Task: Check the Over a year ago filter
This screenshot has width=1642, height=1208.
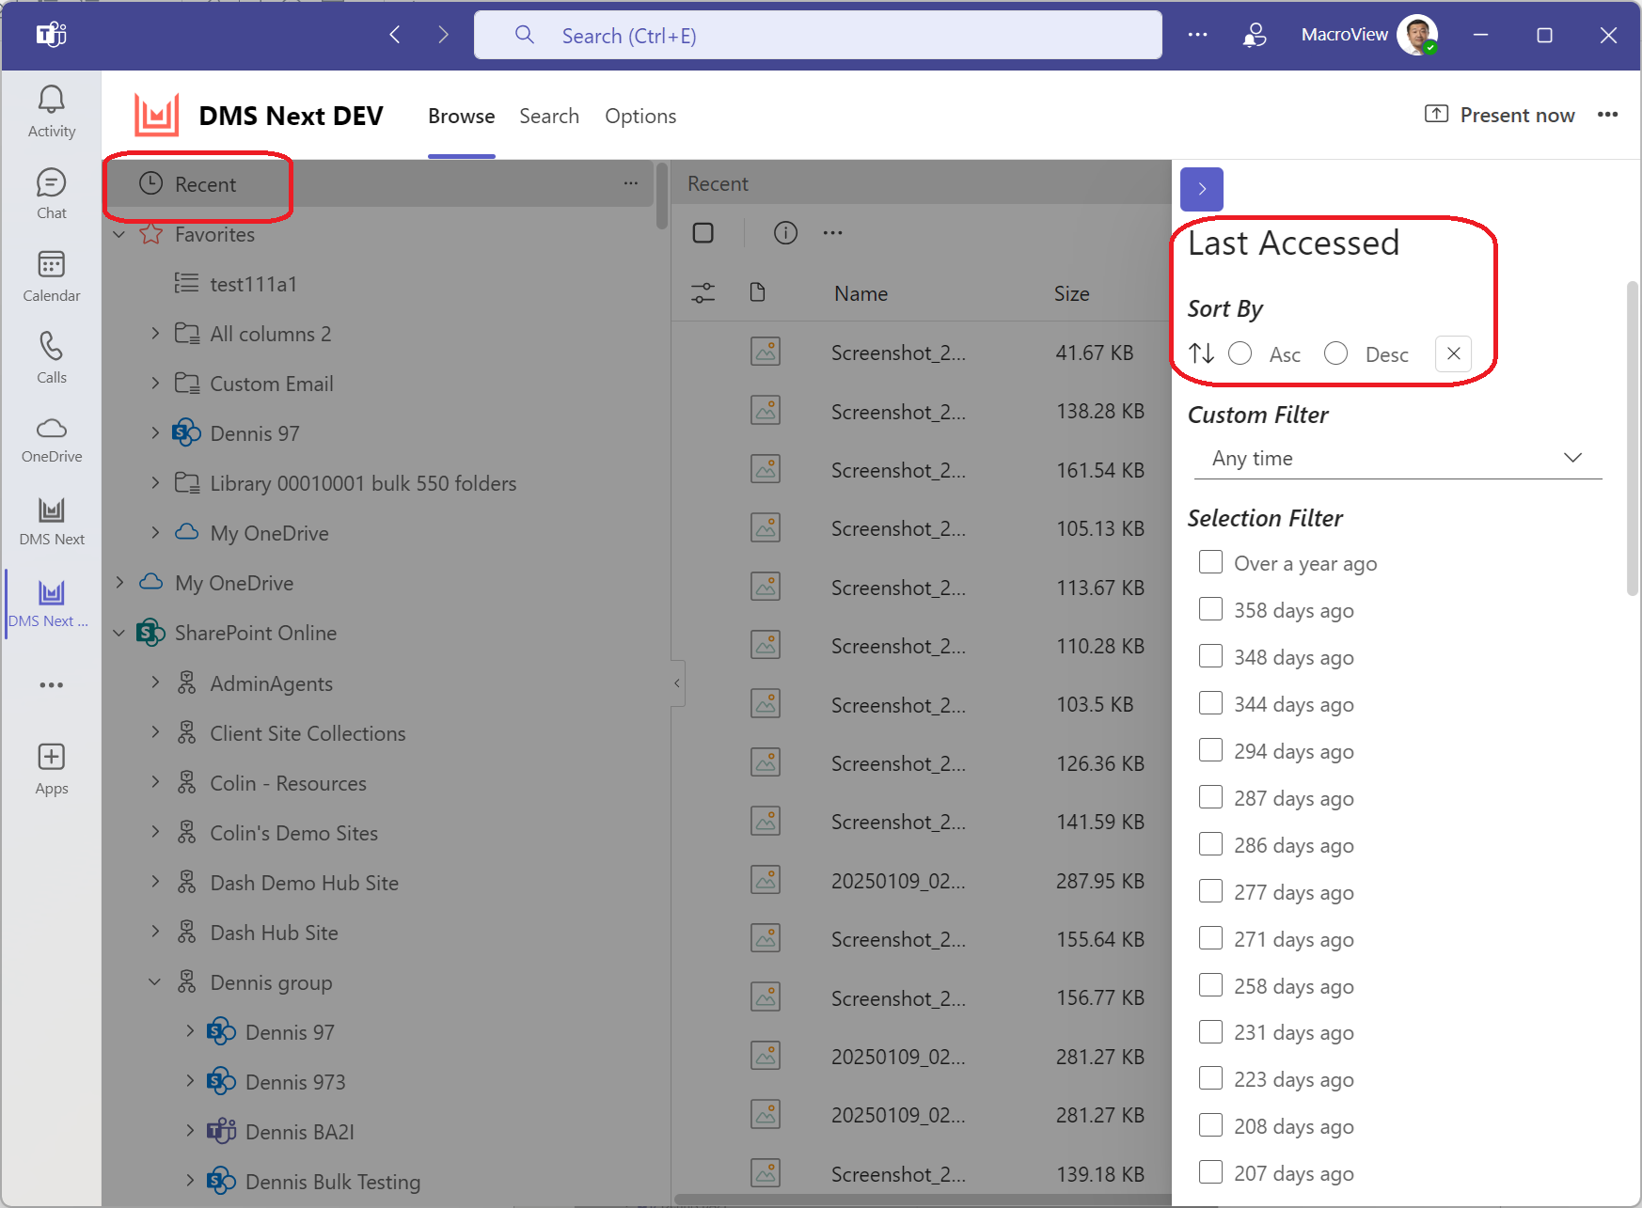Action: 1211,562
